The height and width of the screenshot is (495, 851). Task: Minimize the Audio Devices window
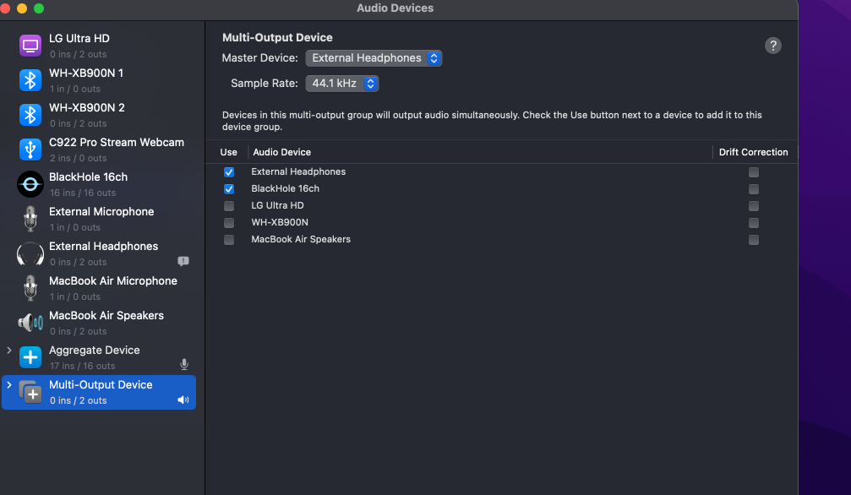22,8
